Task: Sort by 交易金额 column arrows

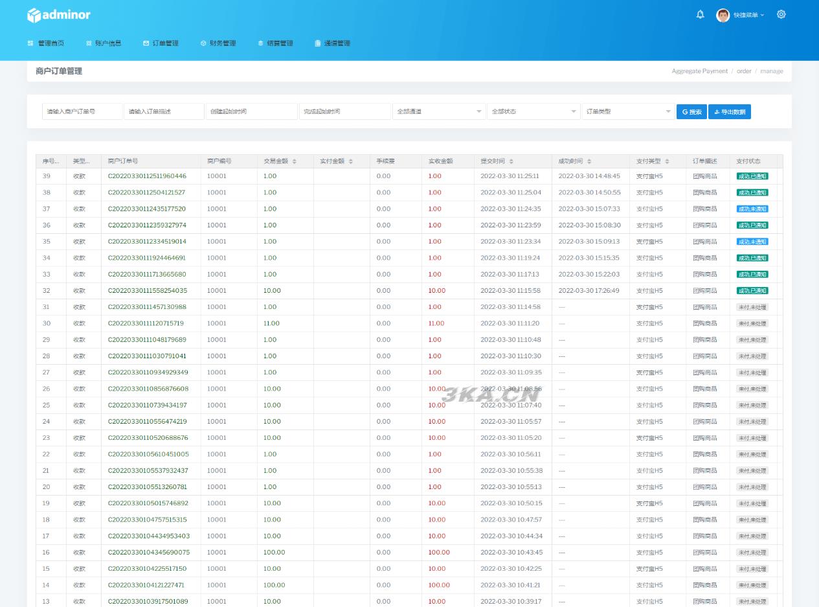Action: point(295,161)
